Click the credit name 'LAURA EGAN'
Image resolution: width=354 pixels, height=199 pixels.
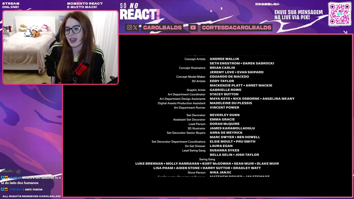pyautogui.click(x=221, y=146)
